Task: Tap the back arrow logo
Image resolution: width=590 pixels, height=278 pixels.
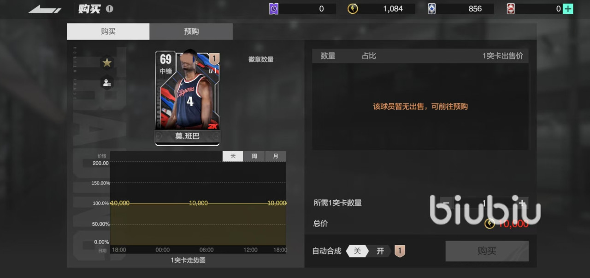Action: click(45, 9)
